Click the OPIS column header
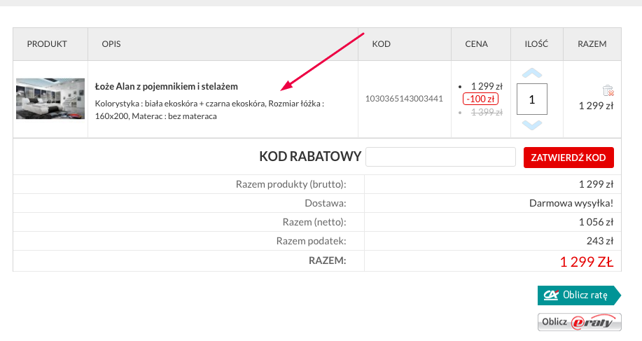642x341 pixels. click(x=111, y=44)
